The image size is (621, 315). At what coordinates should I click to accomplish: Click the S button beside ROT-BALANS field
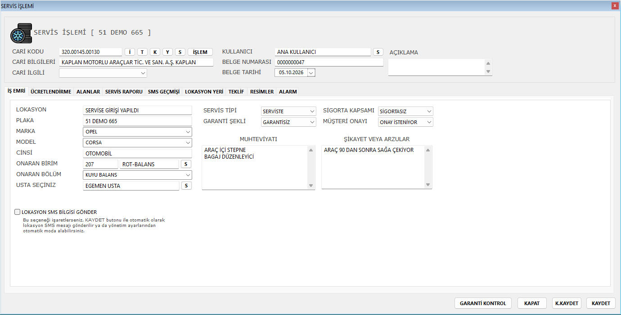186,164
